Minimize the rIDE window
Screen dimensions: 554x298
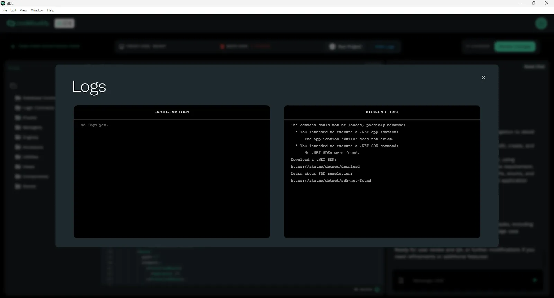pos(520,3)
